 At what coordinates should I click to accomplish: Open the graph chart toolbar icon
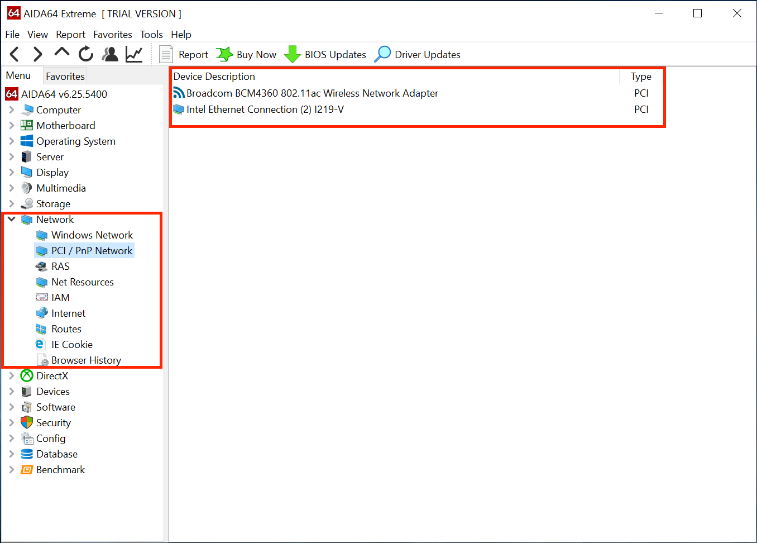click(x=134, y=54)
